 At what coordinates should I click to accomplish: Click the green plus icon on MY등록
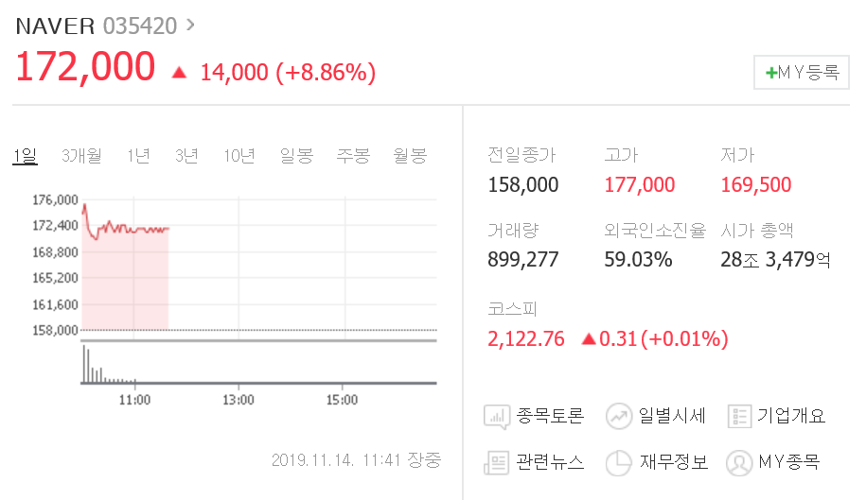[771, 73]
